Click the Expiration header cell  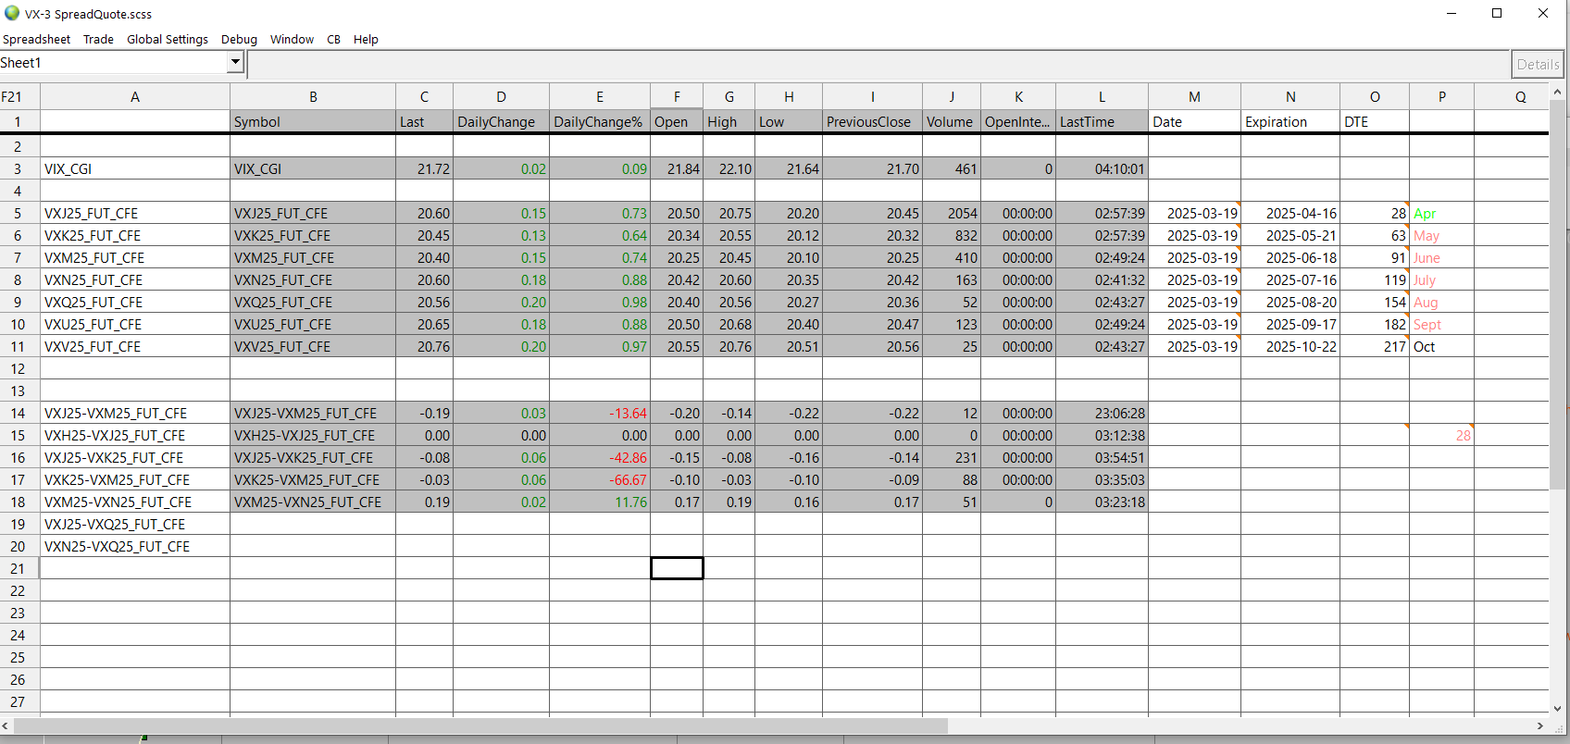(1290, 121)
